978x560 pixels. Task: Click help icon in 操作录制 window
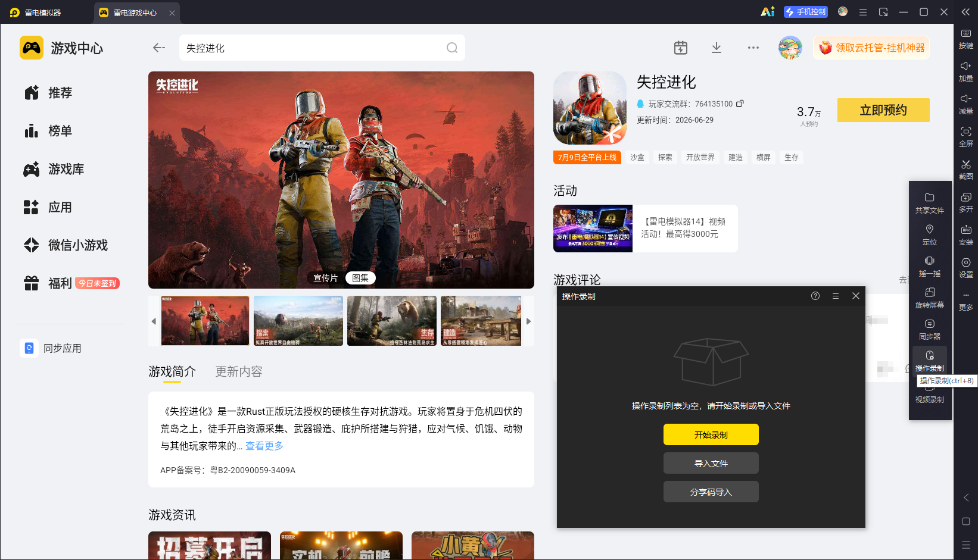815,296
